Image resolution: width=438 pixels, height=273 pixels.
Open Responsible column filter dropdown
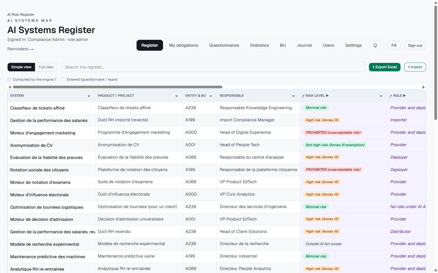[294, 96]
